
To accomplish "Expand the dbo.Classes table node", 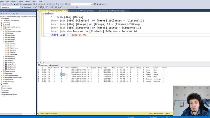I will coord(4,35).
